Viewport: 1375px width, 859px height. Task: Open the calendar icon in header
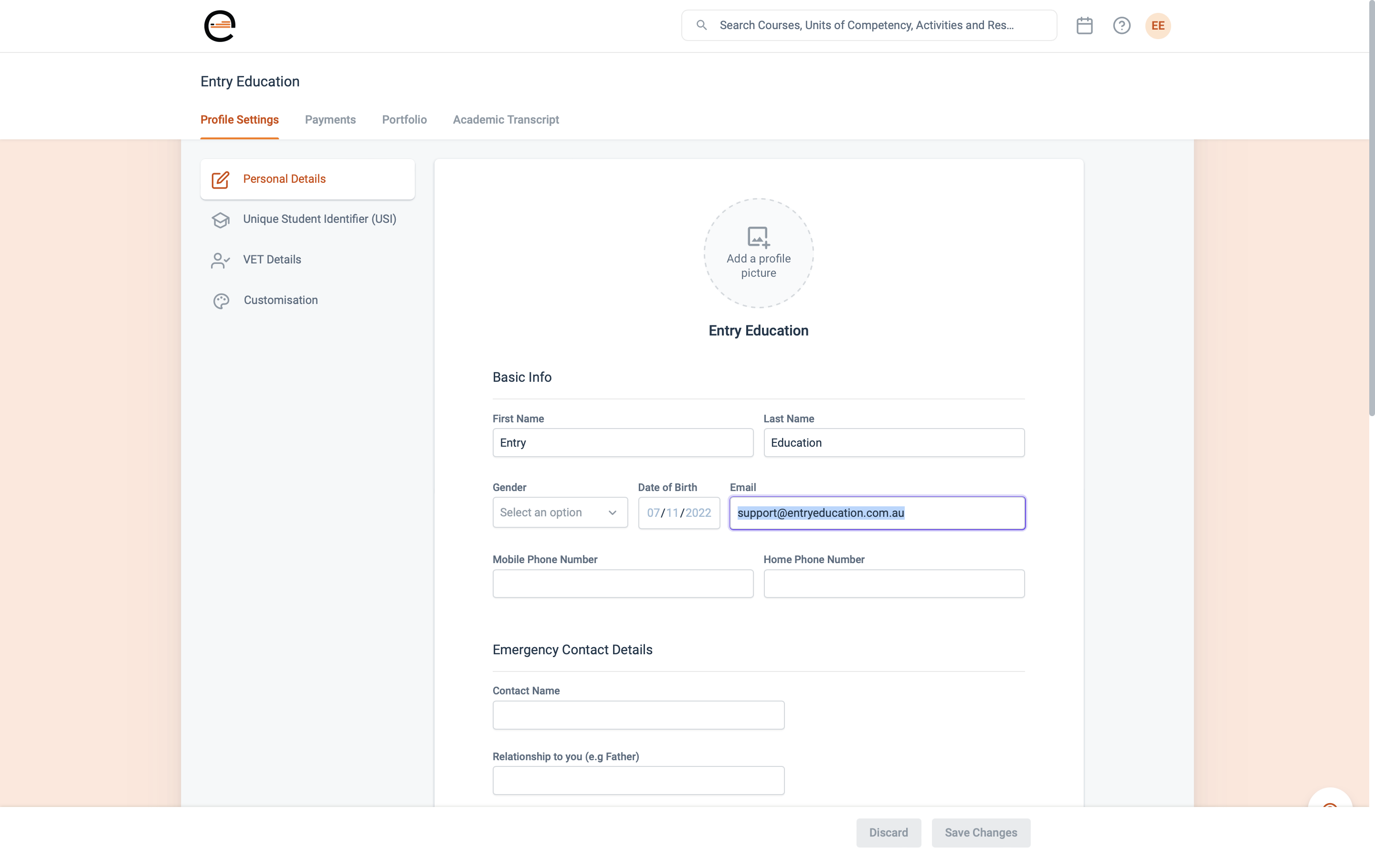point(1084,26)
